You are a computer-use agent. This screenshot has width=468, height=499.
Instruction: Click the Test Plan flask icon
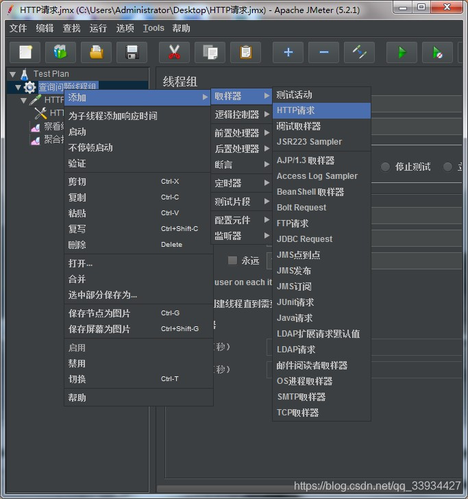[x=25, y=74]
